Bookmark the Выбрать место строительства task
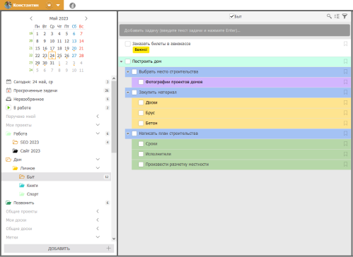The height and width of the screenshot is (257, 353). pos(345,72)
